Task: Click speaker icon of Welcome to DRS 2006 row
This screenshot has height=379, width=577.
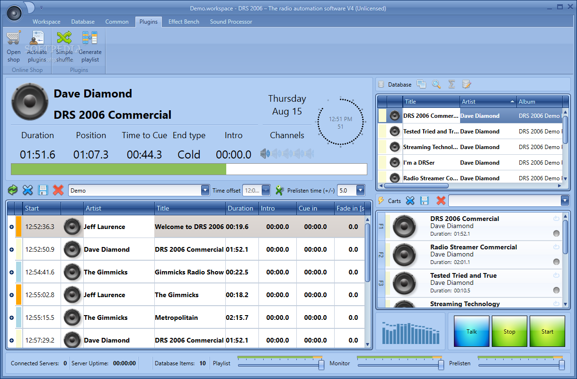Action: point(72,227)
